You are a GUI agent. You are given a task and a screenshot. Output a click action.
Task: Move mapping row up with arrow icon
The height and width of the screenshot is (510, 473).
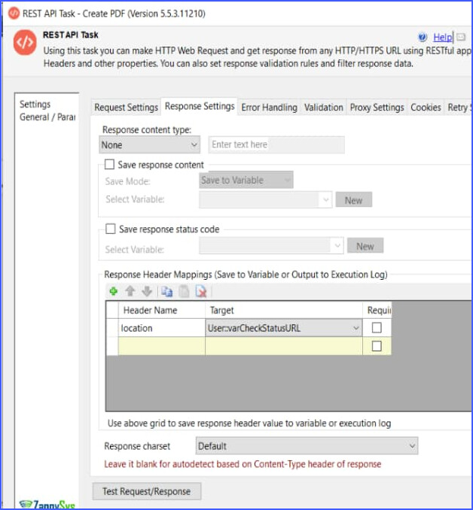[x=130, y=291]
